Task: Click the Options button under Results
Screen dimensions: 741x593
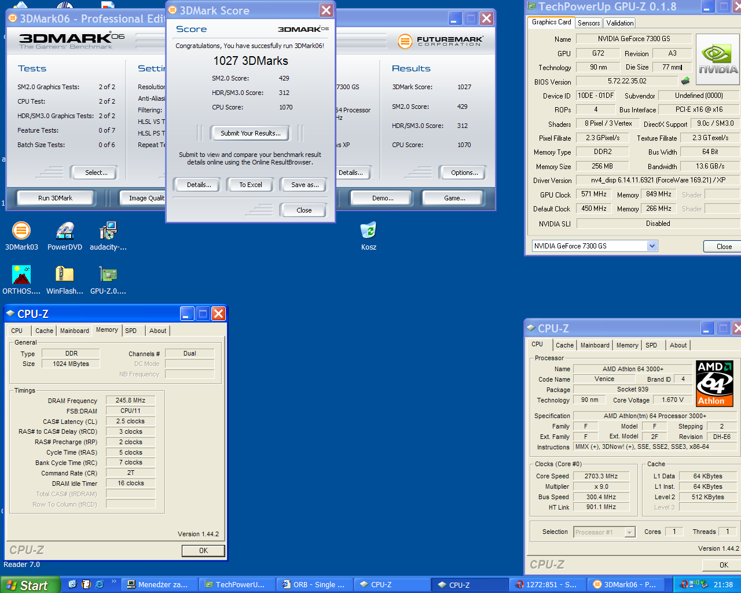Action: [x=464, y=173]
